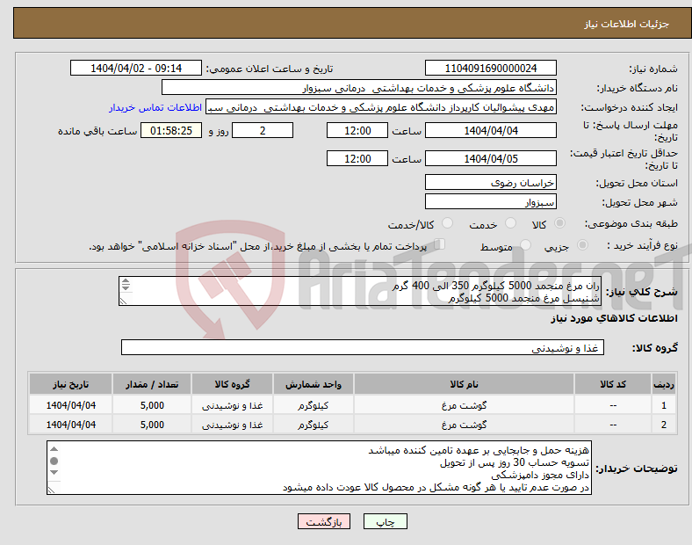The width and height of the screenshot is (692, 545).
Task: Click the گروه کالا column header
Action: [232, 384]
